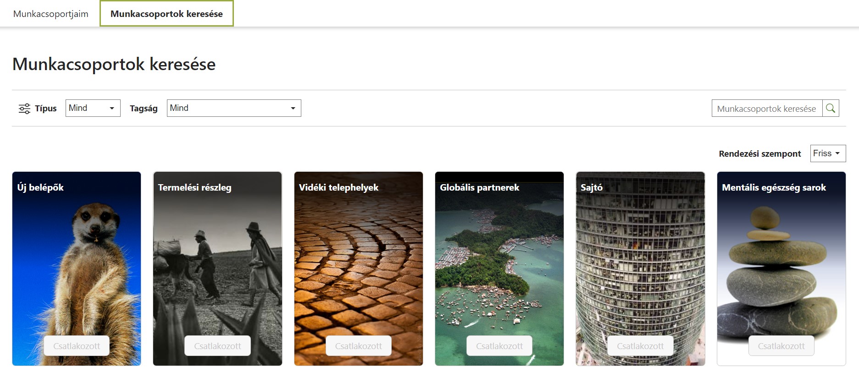
Task: Click Csatlakozott button on Új belépők card
Action: pyautogui.click(x=77, y=346)
